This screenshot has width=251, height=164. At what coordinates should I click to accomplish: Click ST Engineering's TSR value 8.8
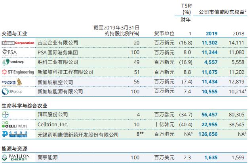[x=187, y=72]
